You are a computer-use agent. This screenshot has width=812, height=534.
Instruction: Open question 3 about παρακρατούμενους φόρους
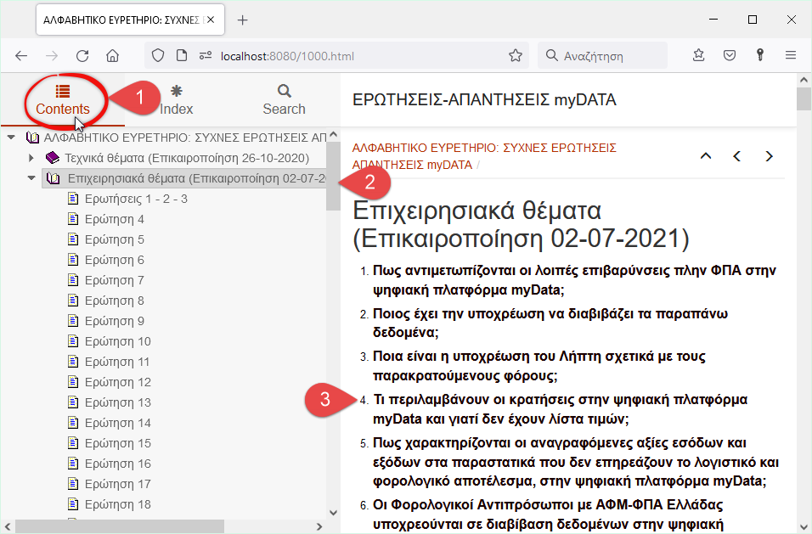539,366
